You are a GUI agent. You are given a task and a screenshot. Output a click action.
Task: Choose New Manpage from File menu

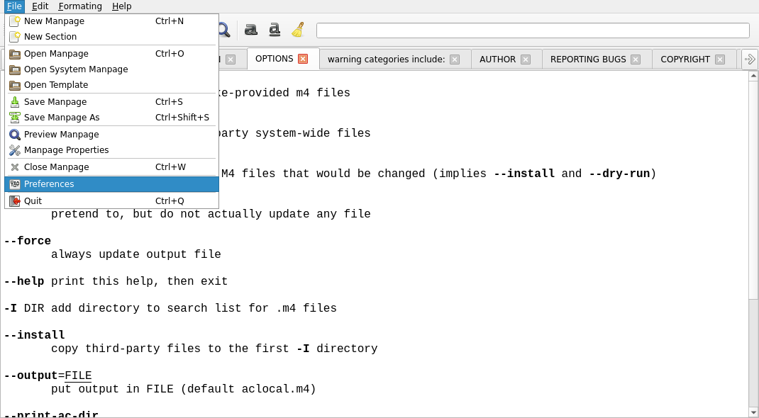[54, 21]
